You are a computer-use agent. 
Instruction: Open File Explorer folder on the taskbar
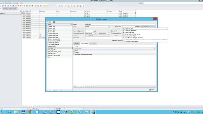click(16, 112)
